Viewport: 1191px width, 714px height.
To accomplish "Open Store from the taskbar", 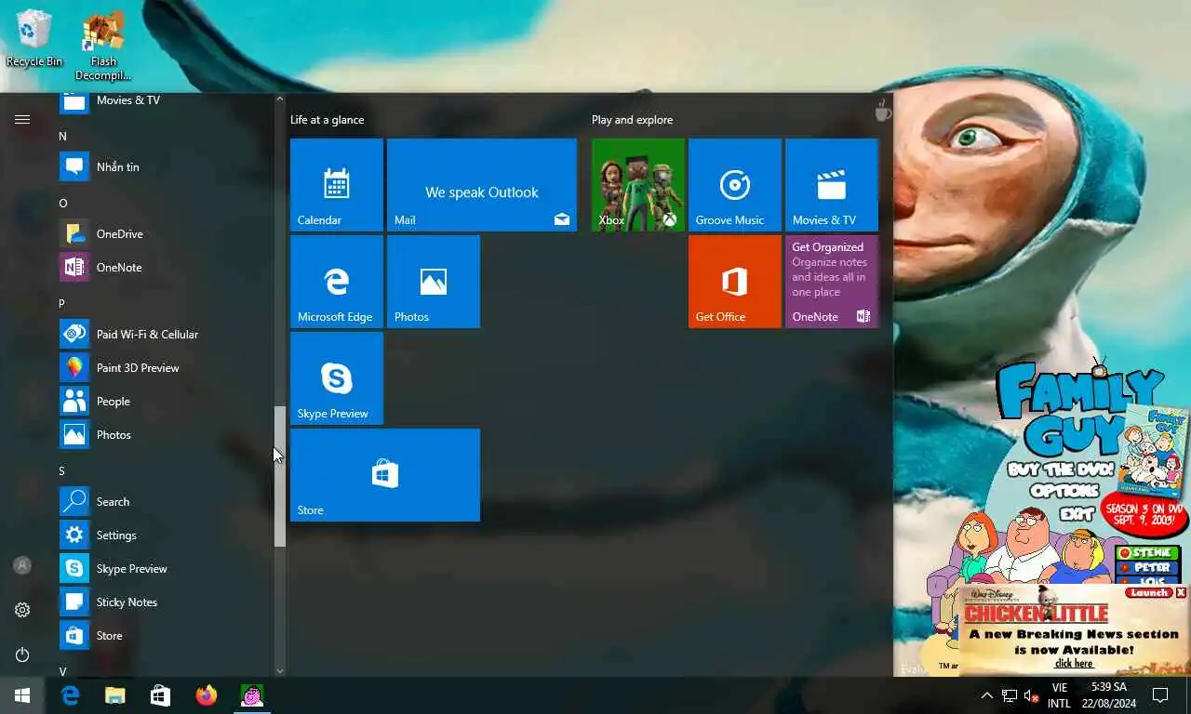I will click(160, 695).
